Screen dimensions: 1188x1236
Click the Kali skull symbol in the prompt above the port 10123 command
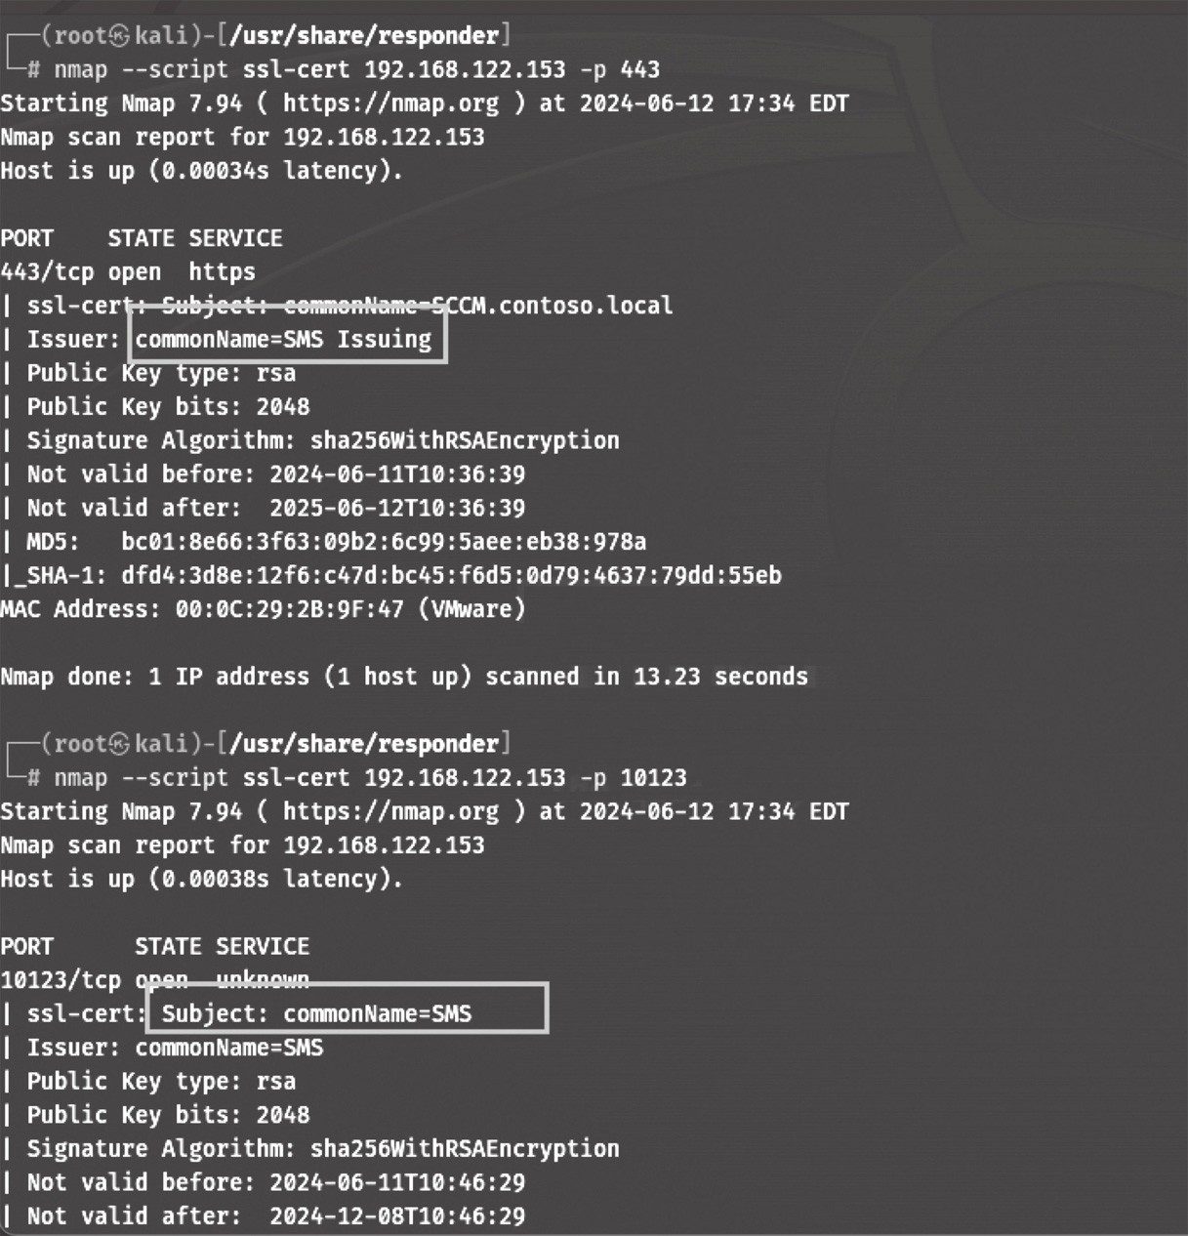tap(118, 744)
